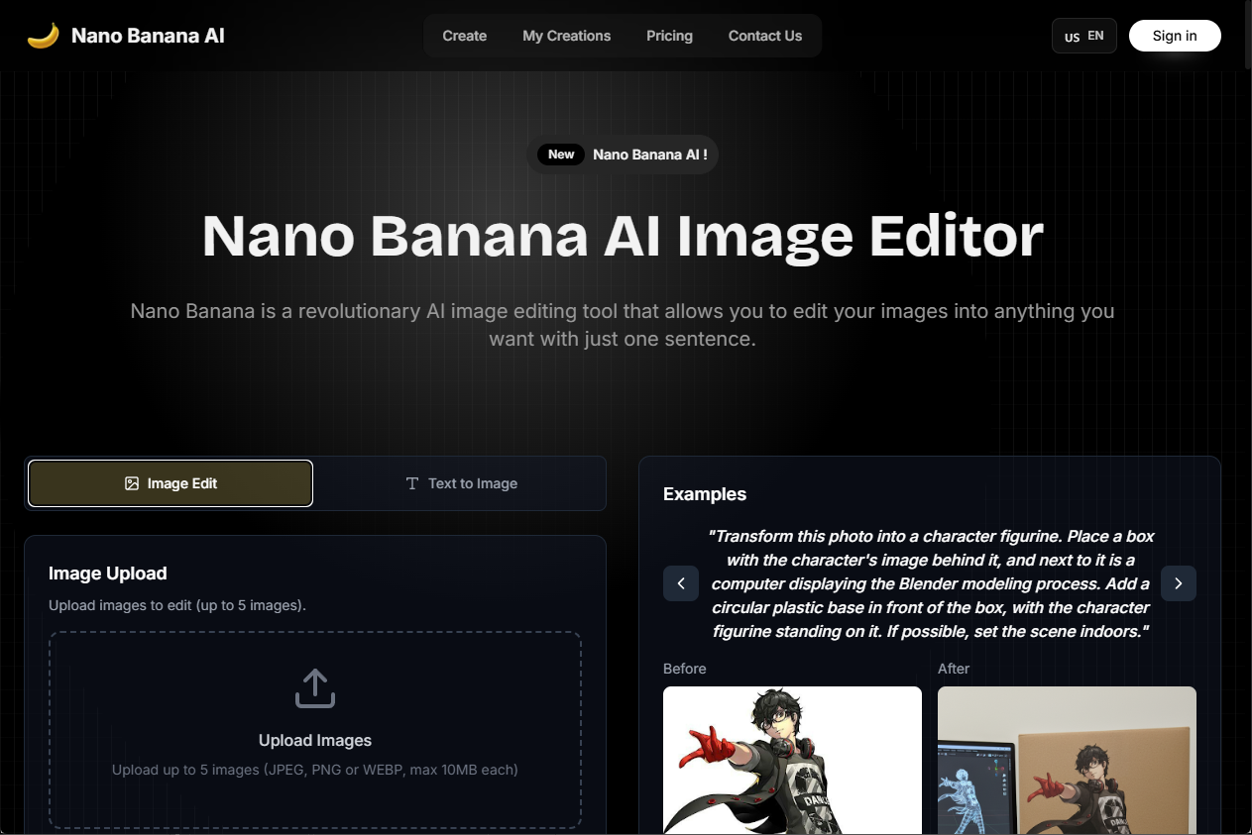
Task: Click the Sign in button
Action: coord(1175,36)
